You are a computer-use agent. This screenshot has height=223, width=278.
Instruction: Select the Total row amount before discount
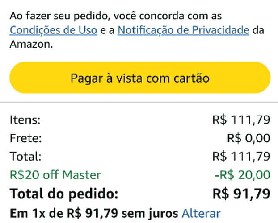tap(241, 156)
